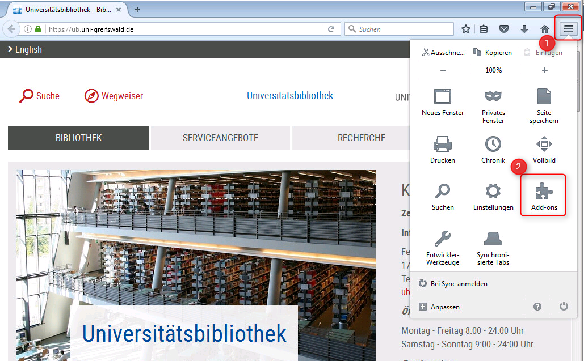Choose Kopieren in the menu

coord(493,52)
